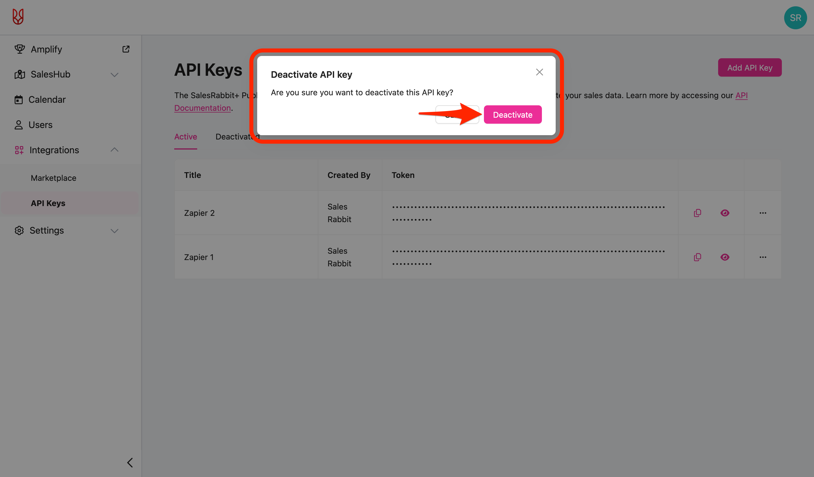Expand the Settings menu
Screen dimensions: 814x477
click(114, 230)
